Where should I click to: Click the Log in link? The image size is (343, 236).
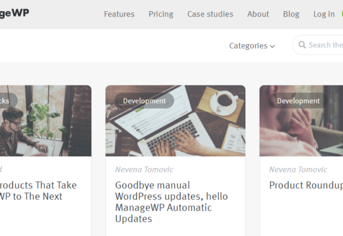(x=324, y=14)
